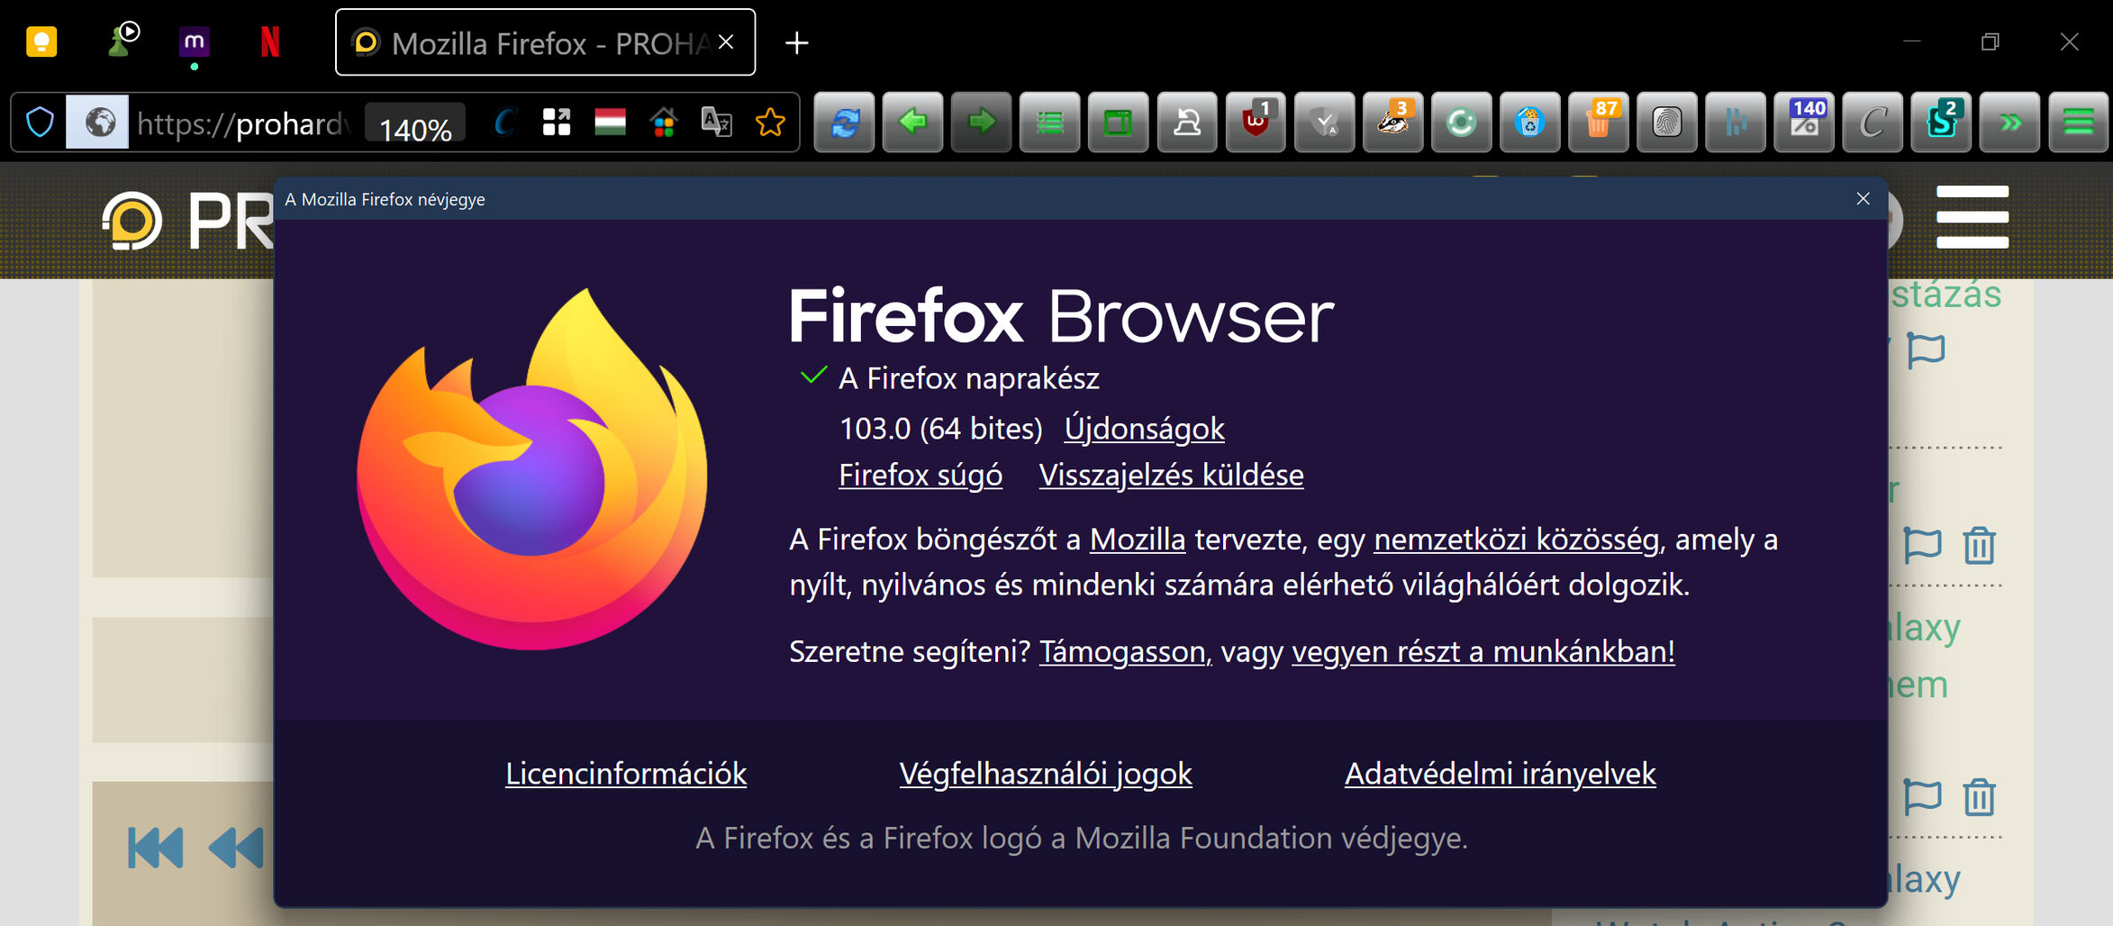Click the green list lines toolbar button

(x=1049, y=122)
